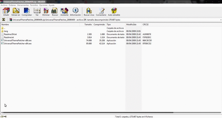Click CRC32 value F3FB2B3C
The image size is (222, 118).
click(147, 37)
